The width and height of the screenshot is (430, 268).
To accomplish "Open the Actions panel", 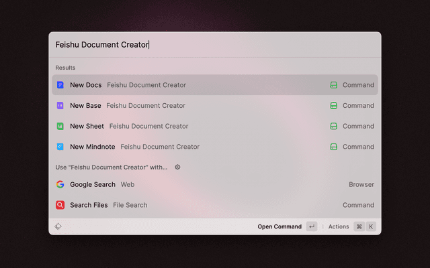I will coord(339,226).
